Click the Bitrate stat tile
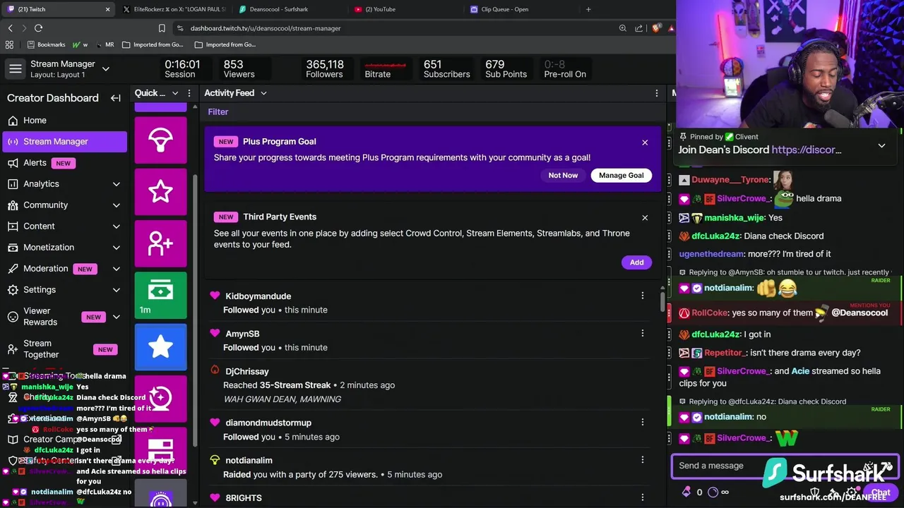904x508 pixels. [385, 68]
